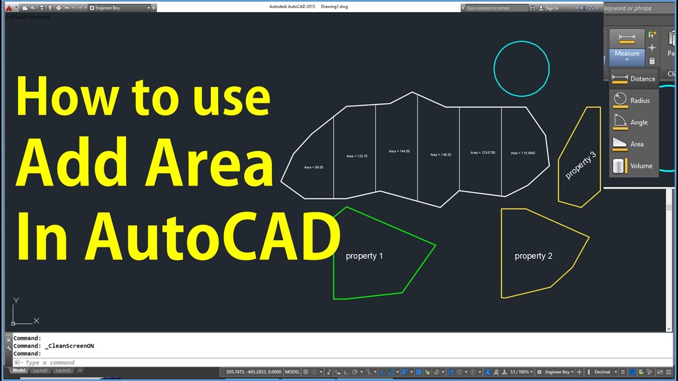The width and height of the screenshot is (678, 381).
Task: Toggle lineweight display in status bar
Action: point(405,372)
